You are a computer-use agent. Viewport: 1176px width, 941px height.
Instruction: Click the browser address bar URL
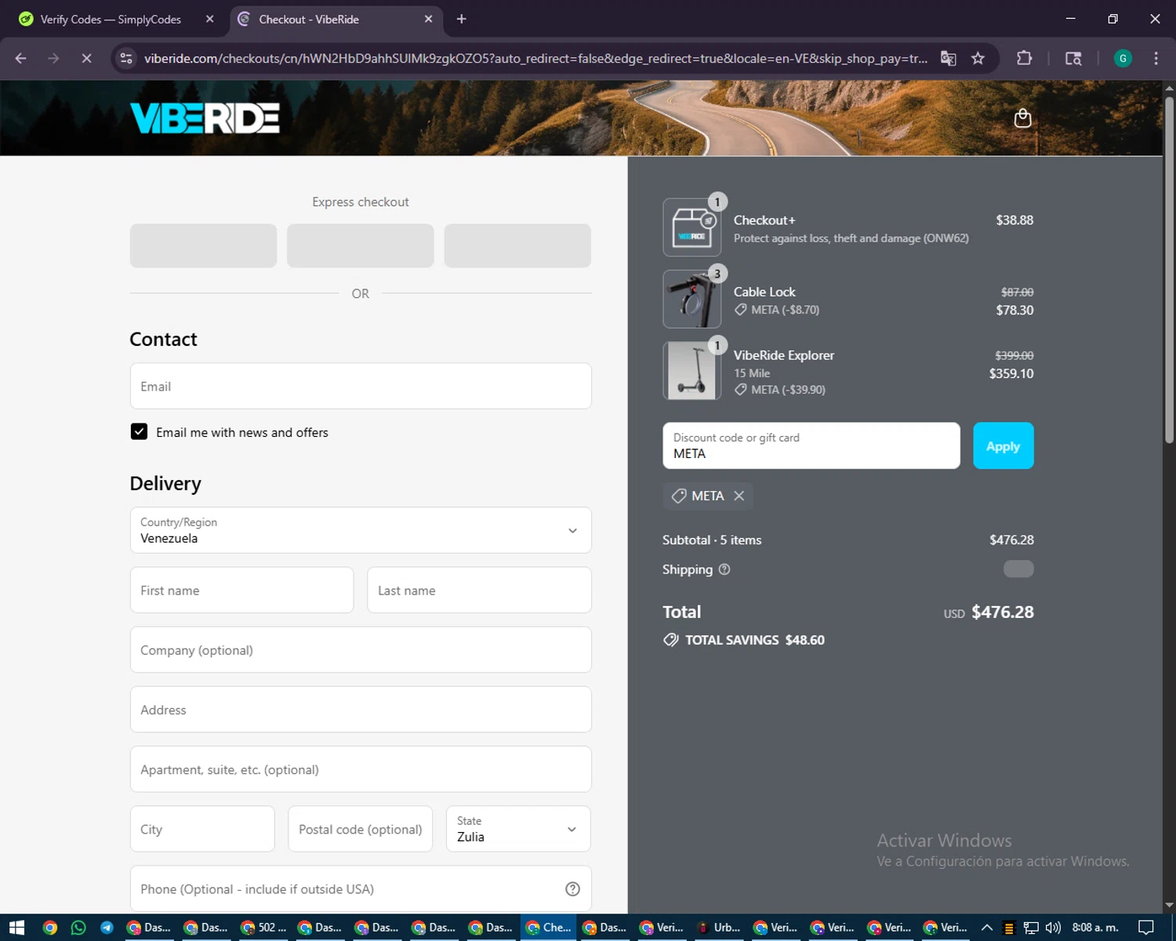click(x=535, y=58)
